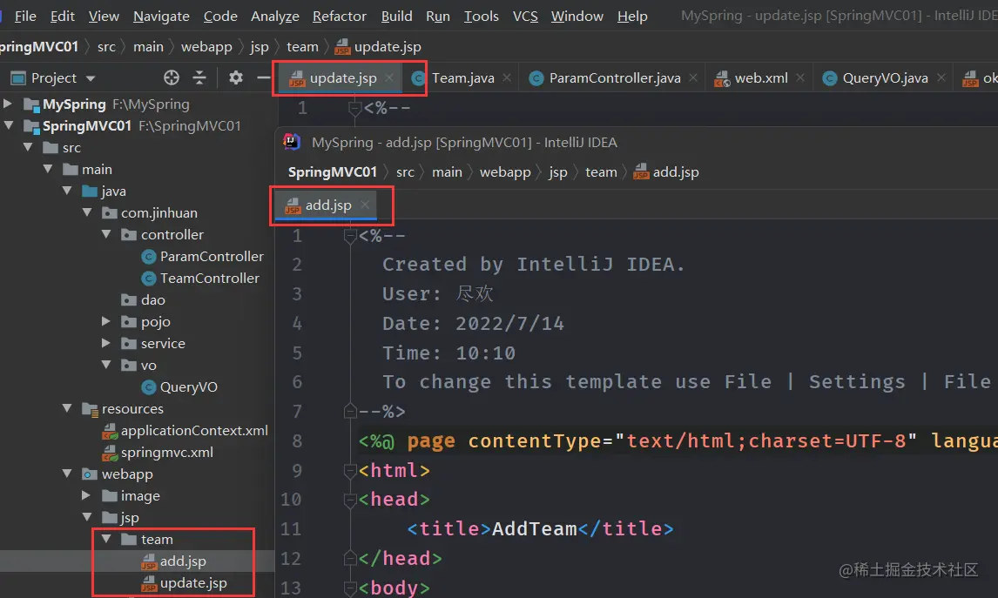Select update.jsp in the project tree

184,582
